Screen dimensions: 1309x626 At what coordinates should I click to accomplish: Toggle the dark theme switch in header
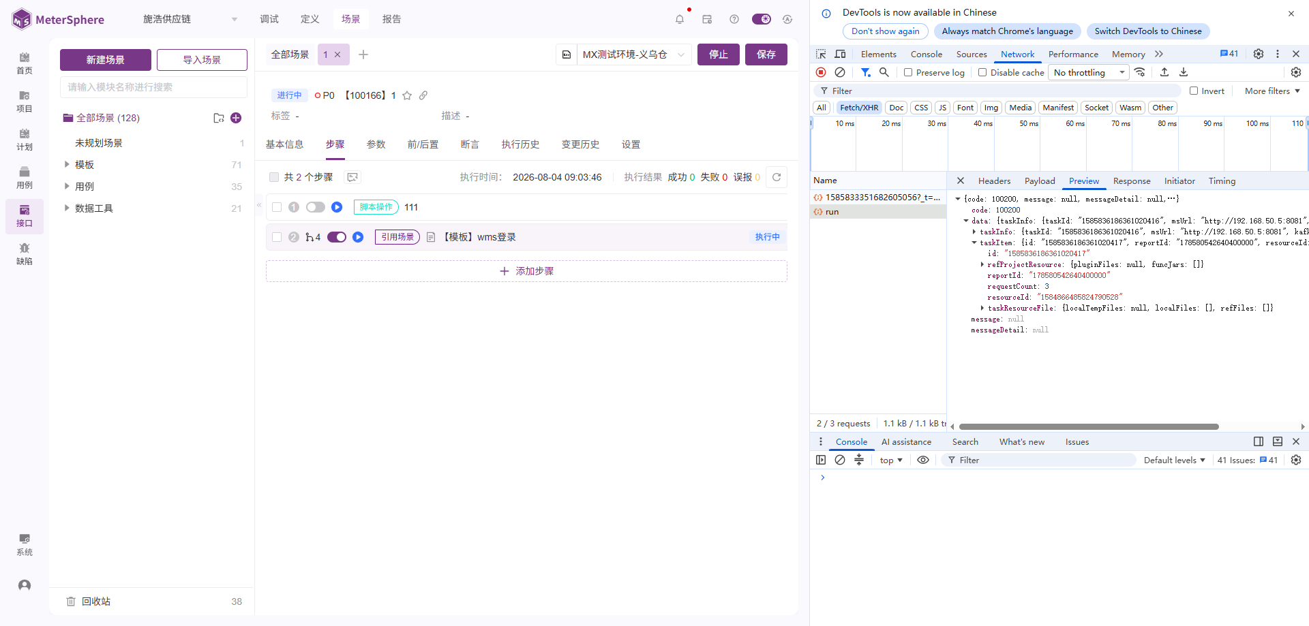click(762, 19)
